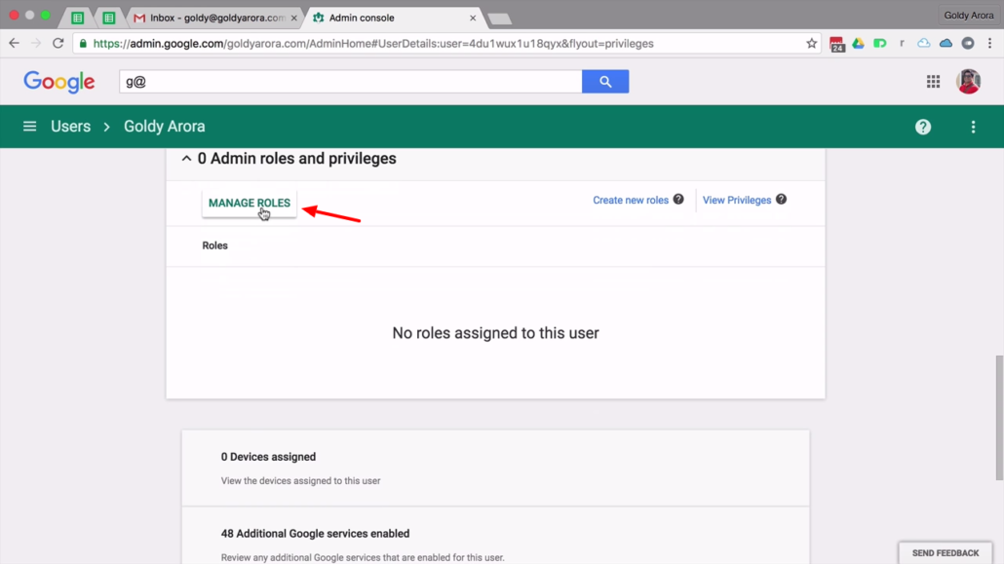Switch to the second green spreadsheet tab

pos(109,18)
